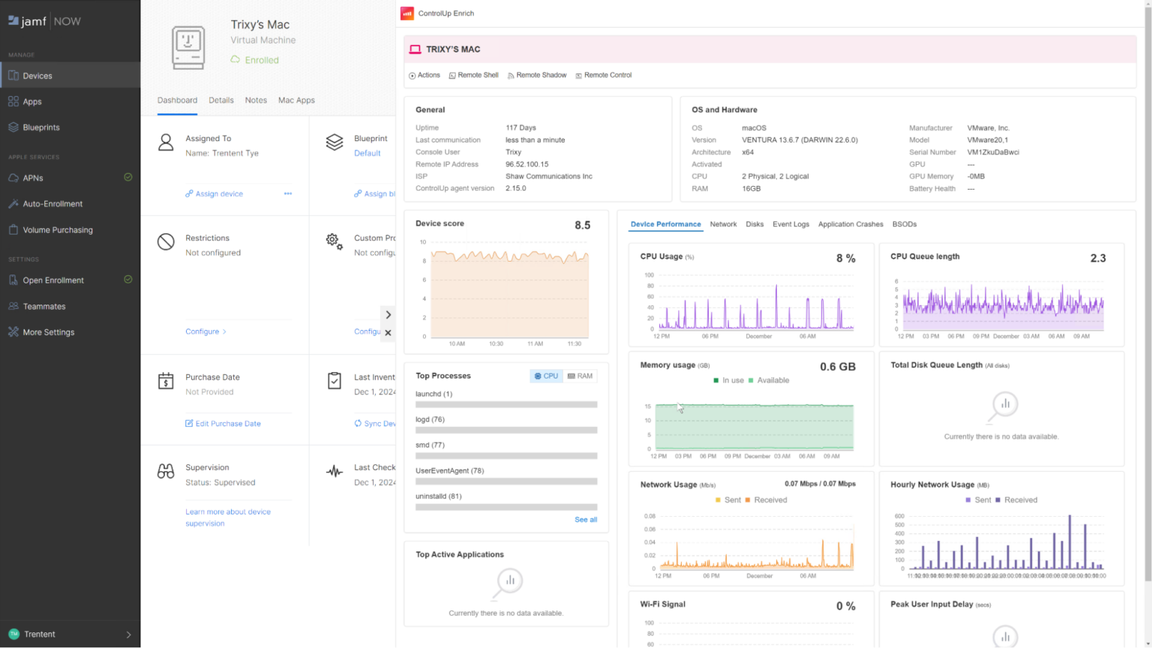Start Remote Shadow for Trixy's Mac
The image size is (1152, 648).
(x=537, y=75)
